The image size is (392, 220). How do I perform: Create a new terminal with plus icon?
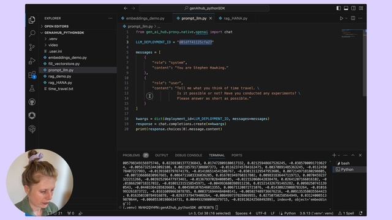(x=334, y=155)
